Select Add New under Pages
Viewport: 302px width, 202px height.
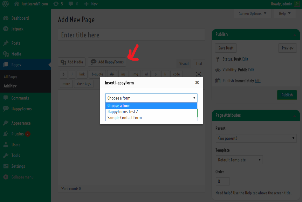click(10, 86)
